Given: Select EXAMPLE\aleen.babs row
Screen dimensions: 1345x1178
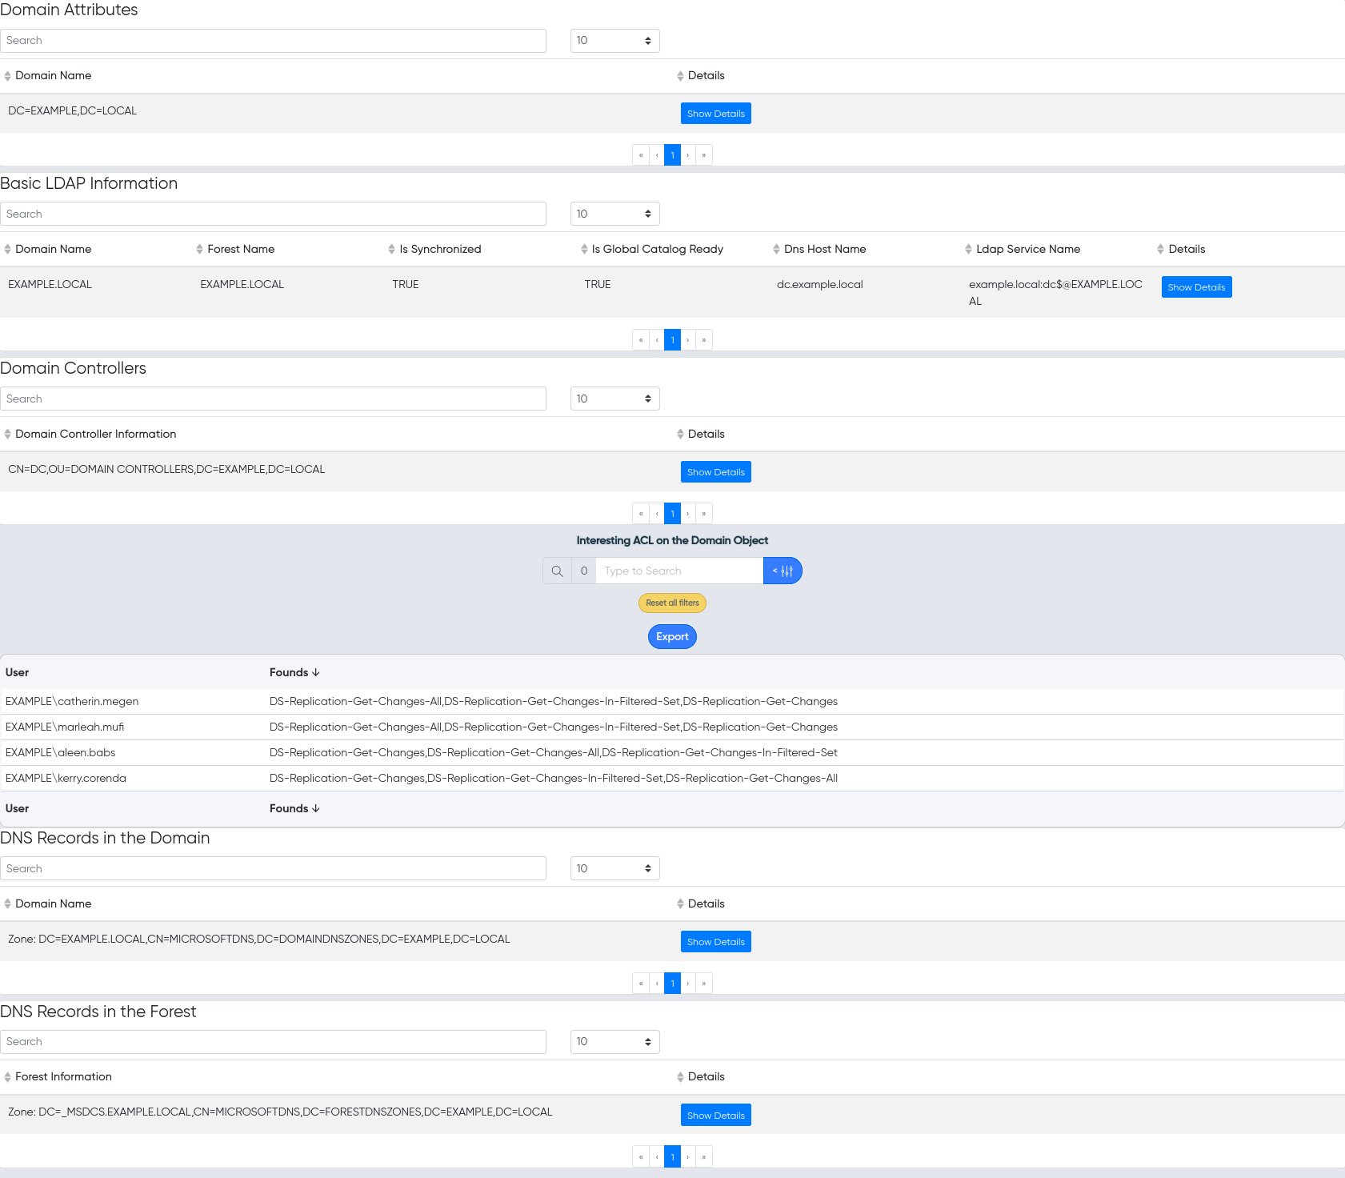Looking at the screenshot, I should point(672,753).
